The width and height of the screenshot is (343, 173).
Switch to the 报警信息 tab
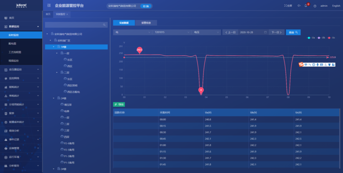(146, 23)
